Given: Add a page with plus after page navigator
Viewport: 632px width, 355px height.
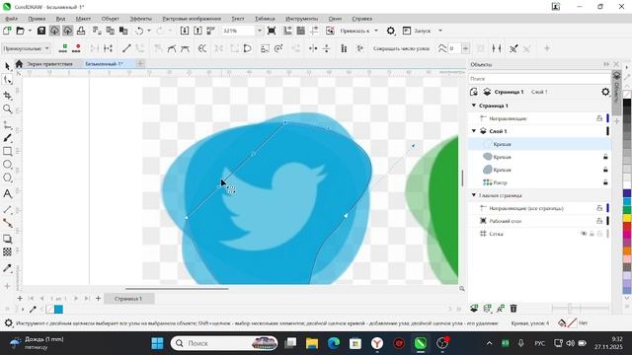Looking at the screenshot, I should [98, 299].
